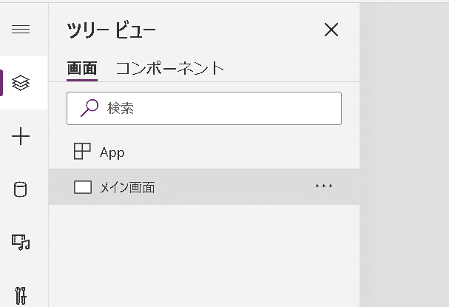The width and height of the screenshot is (449, 307).
Task: Open the ellipsis menu for メイン画面
Action: coord(324,186)
